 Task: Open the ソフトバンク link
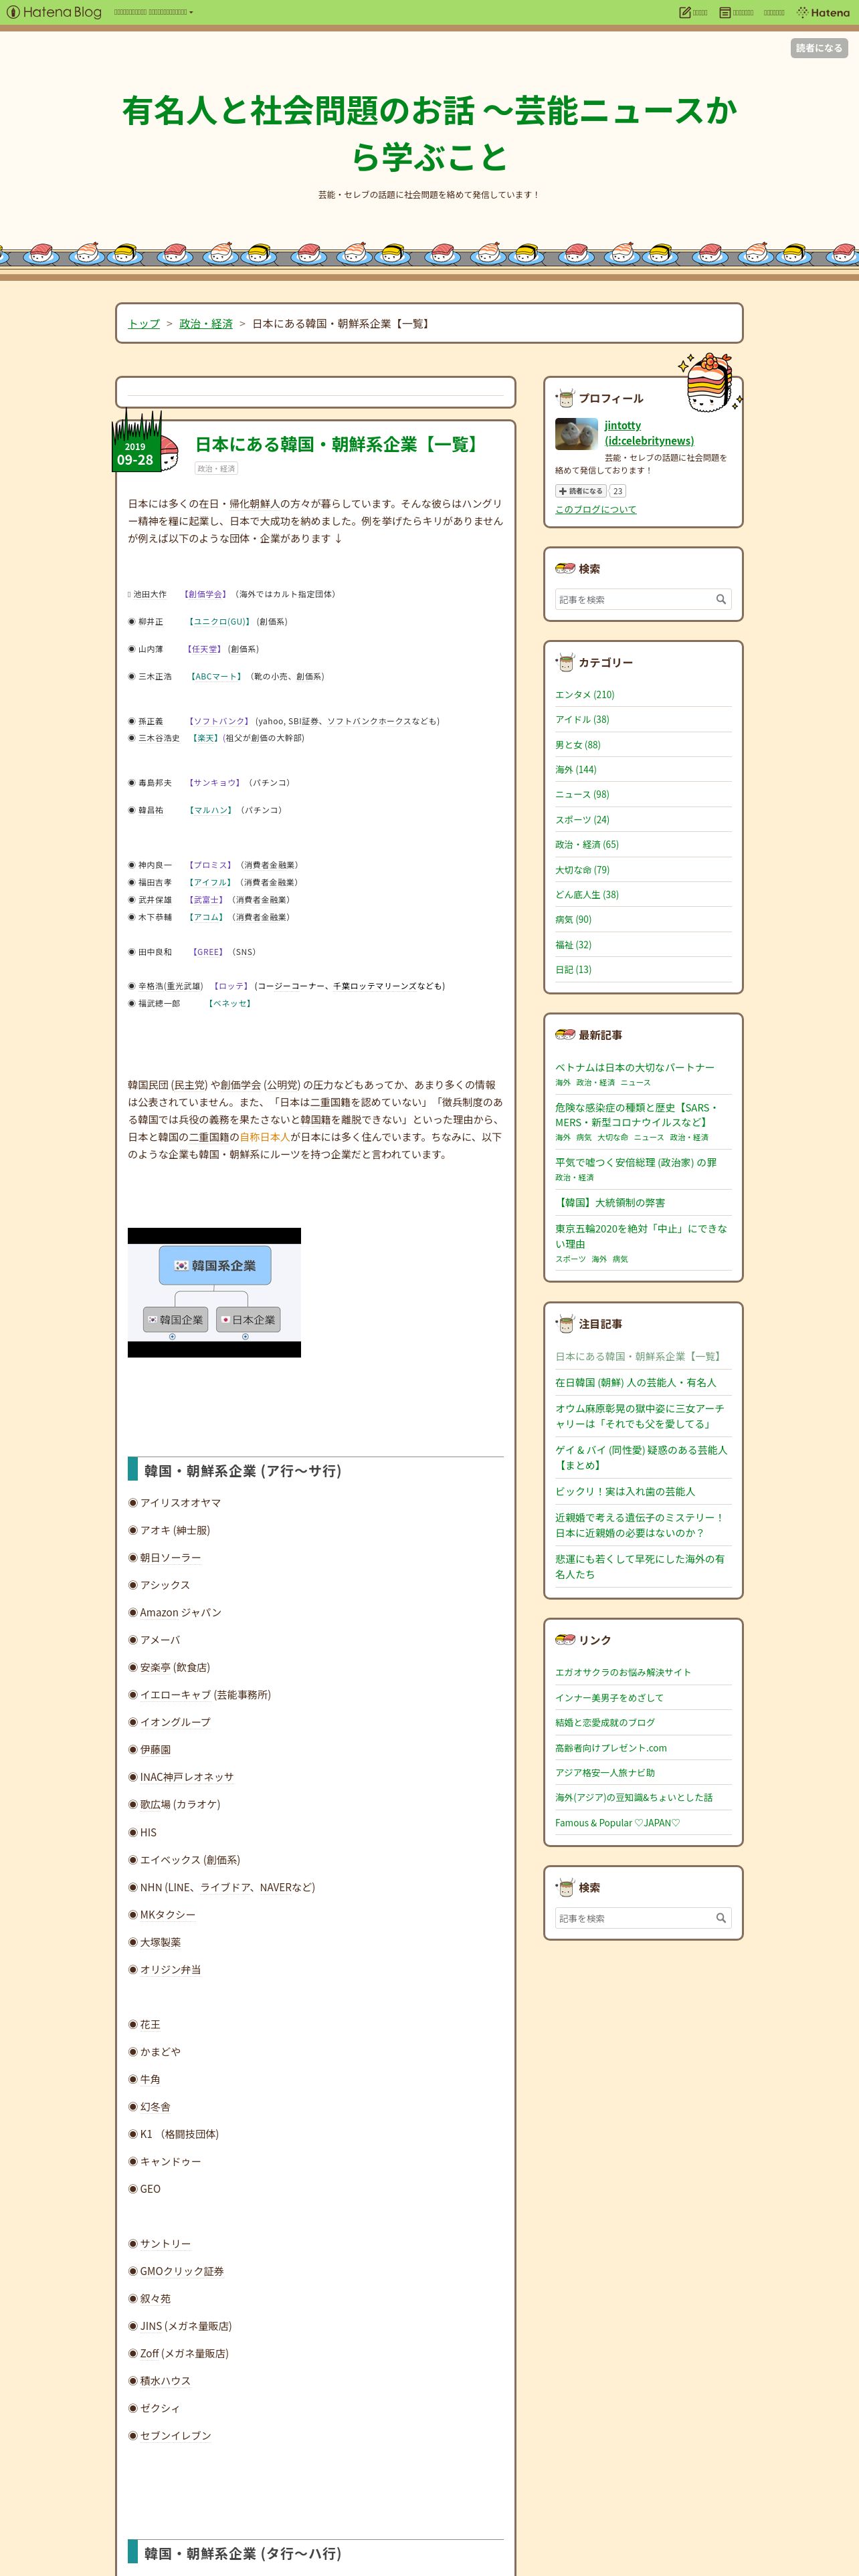click(x=219, y=720)
